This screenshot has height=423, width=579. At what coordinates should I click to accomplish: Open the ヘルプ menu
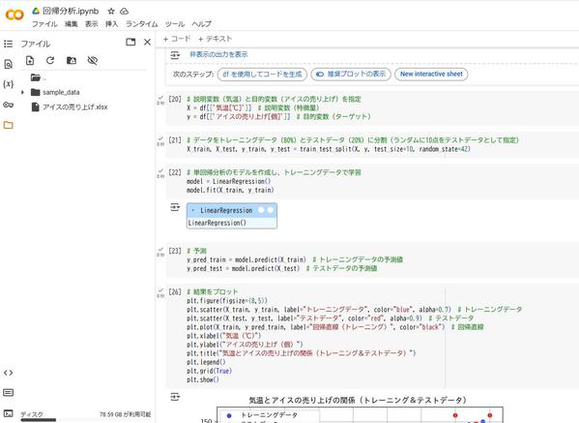[202, 24]
